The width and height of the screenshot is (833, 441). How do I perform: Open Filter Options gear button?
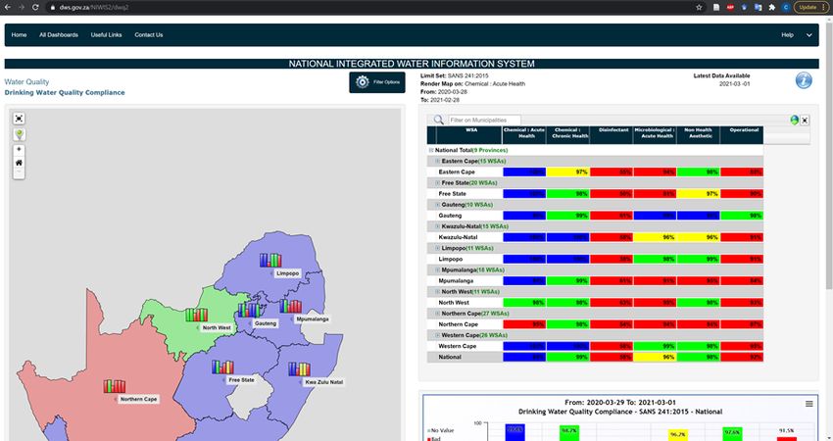pyautogui.click(x=376, y=82)
